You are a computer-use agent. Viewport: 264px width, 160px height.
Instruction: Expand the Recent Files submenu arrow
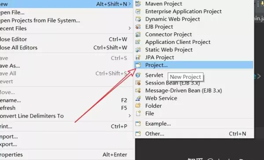click(x=129, y=28)
